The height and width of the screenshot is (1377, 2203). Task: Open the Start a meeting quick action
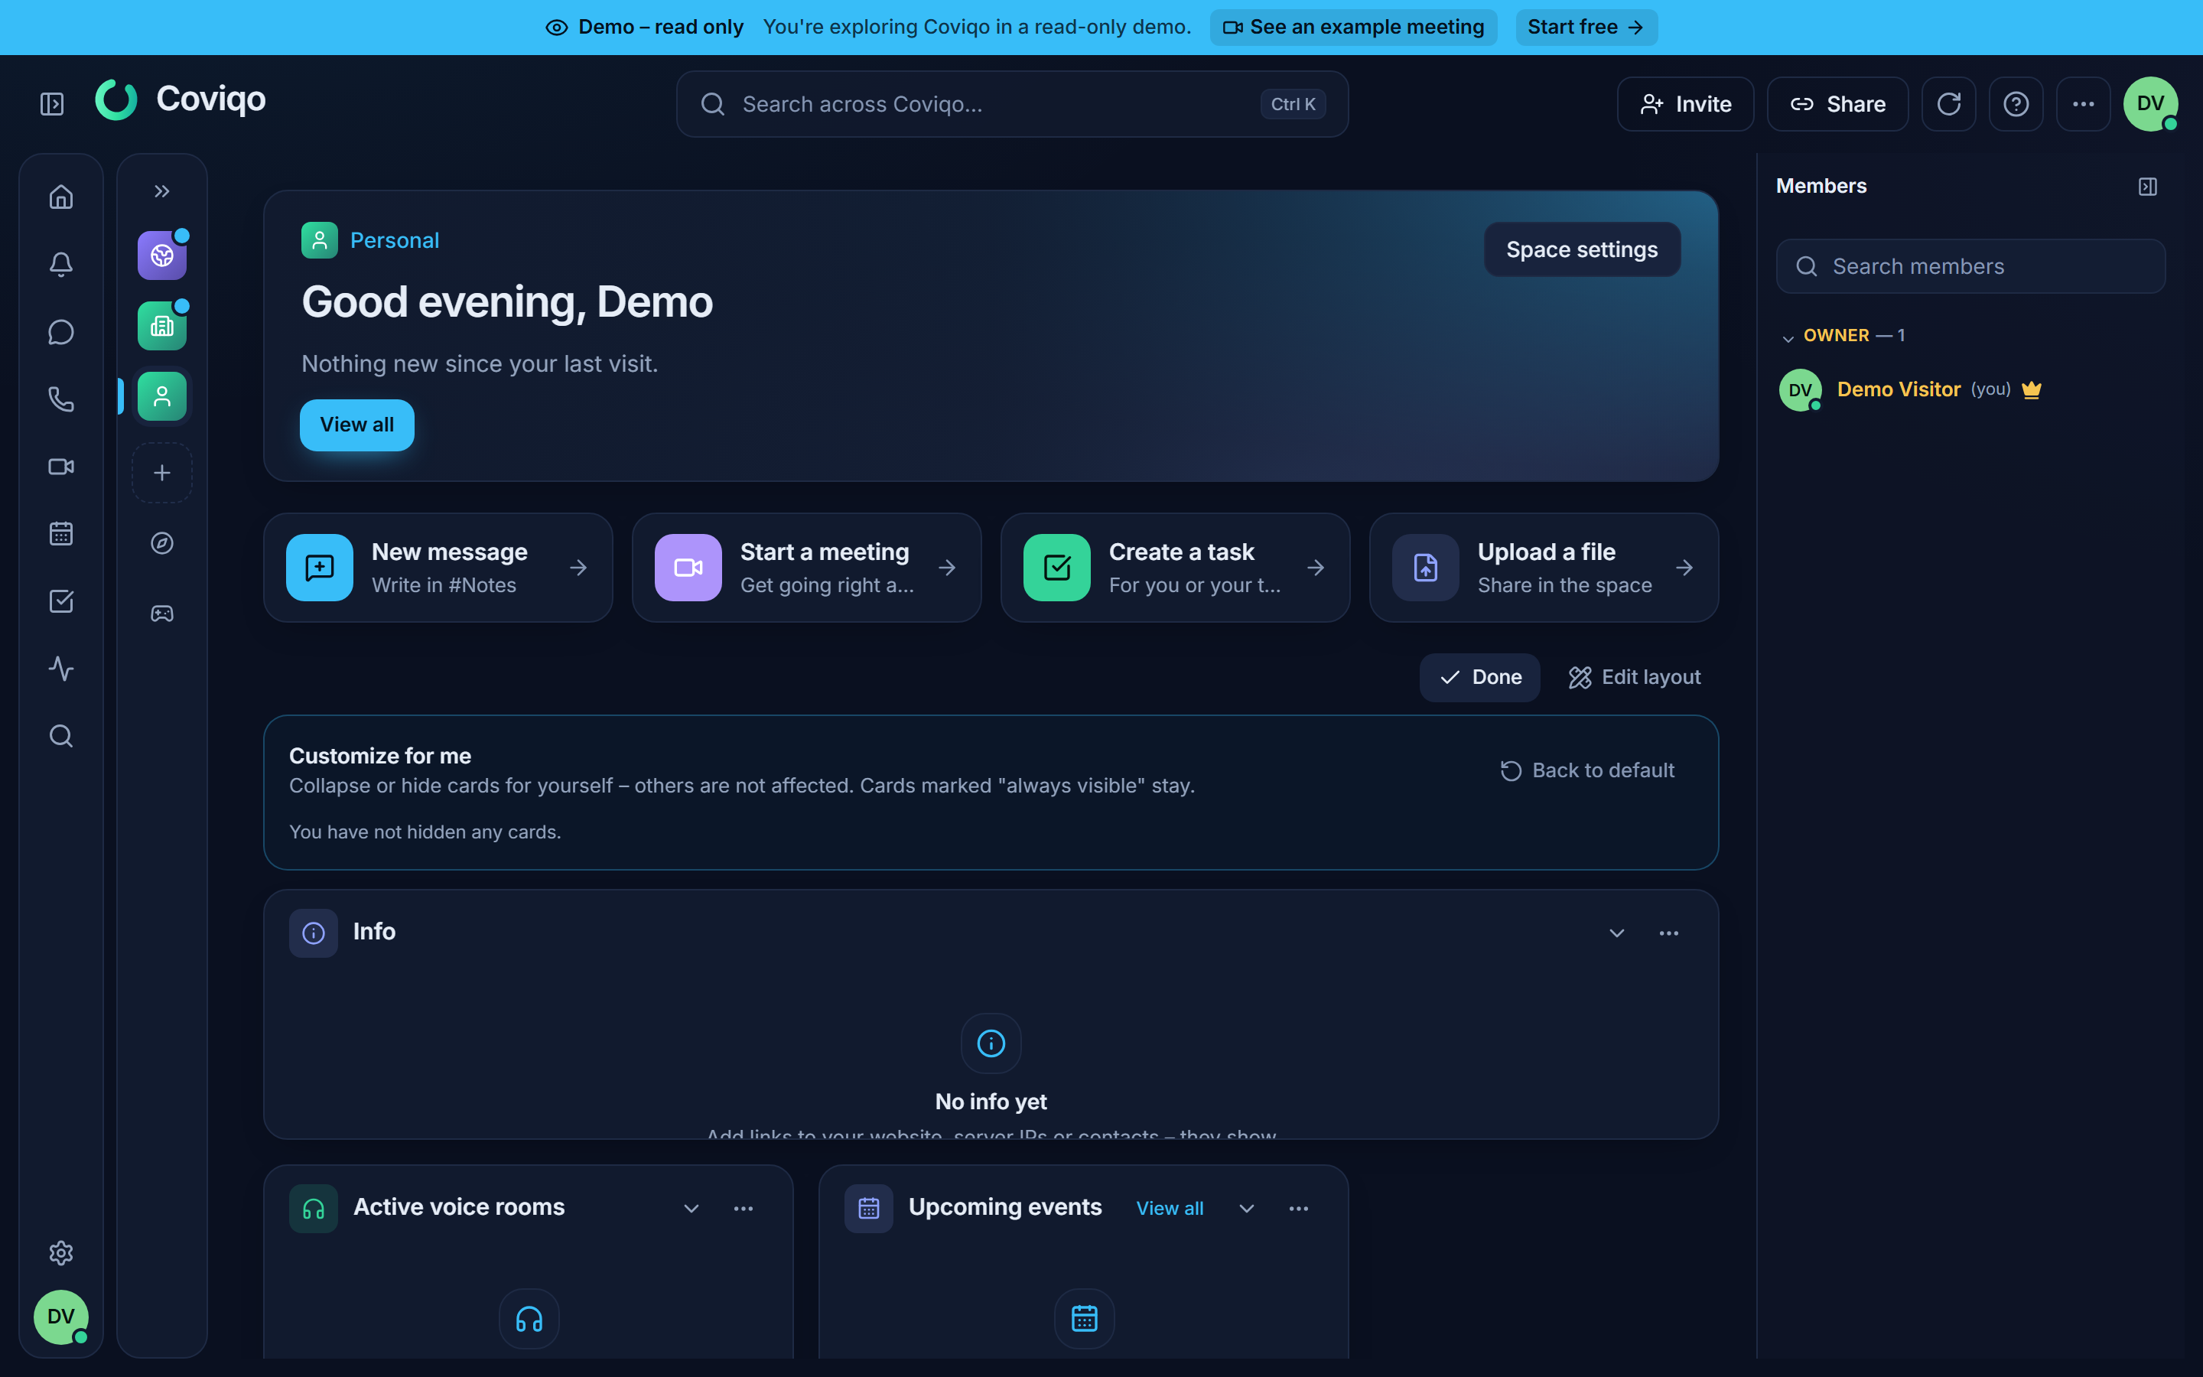pos(806,568)
